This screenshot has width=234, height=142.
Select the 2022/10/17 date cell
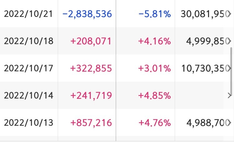point(28,68)
